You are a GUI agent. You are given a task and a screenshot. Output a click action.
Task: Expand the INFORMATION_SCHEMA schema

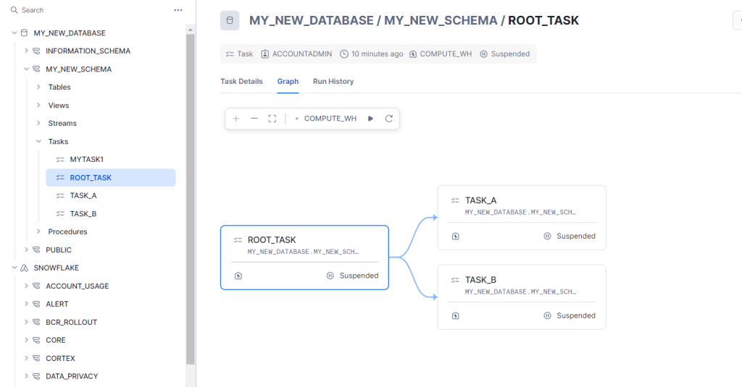click(x=27, y=51)
